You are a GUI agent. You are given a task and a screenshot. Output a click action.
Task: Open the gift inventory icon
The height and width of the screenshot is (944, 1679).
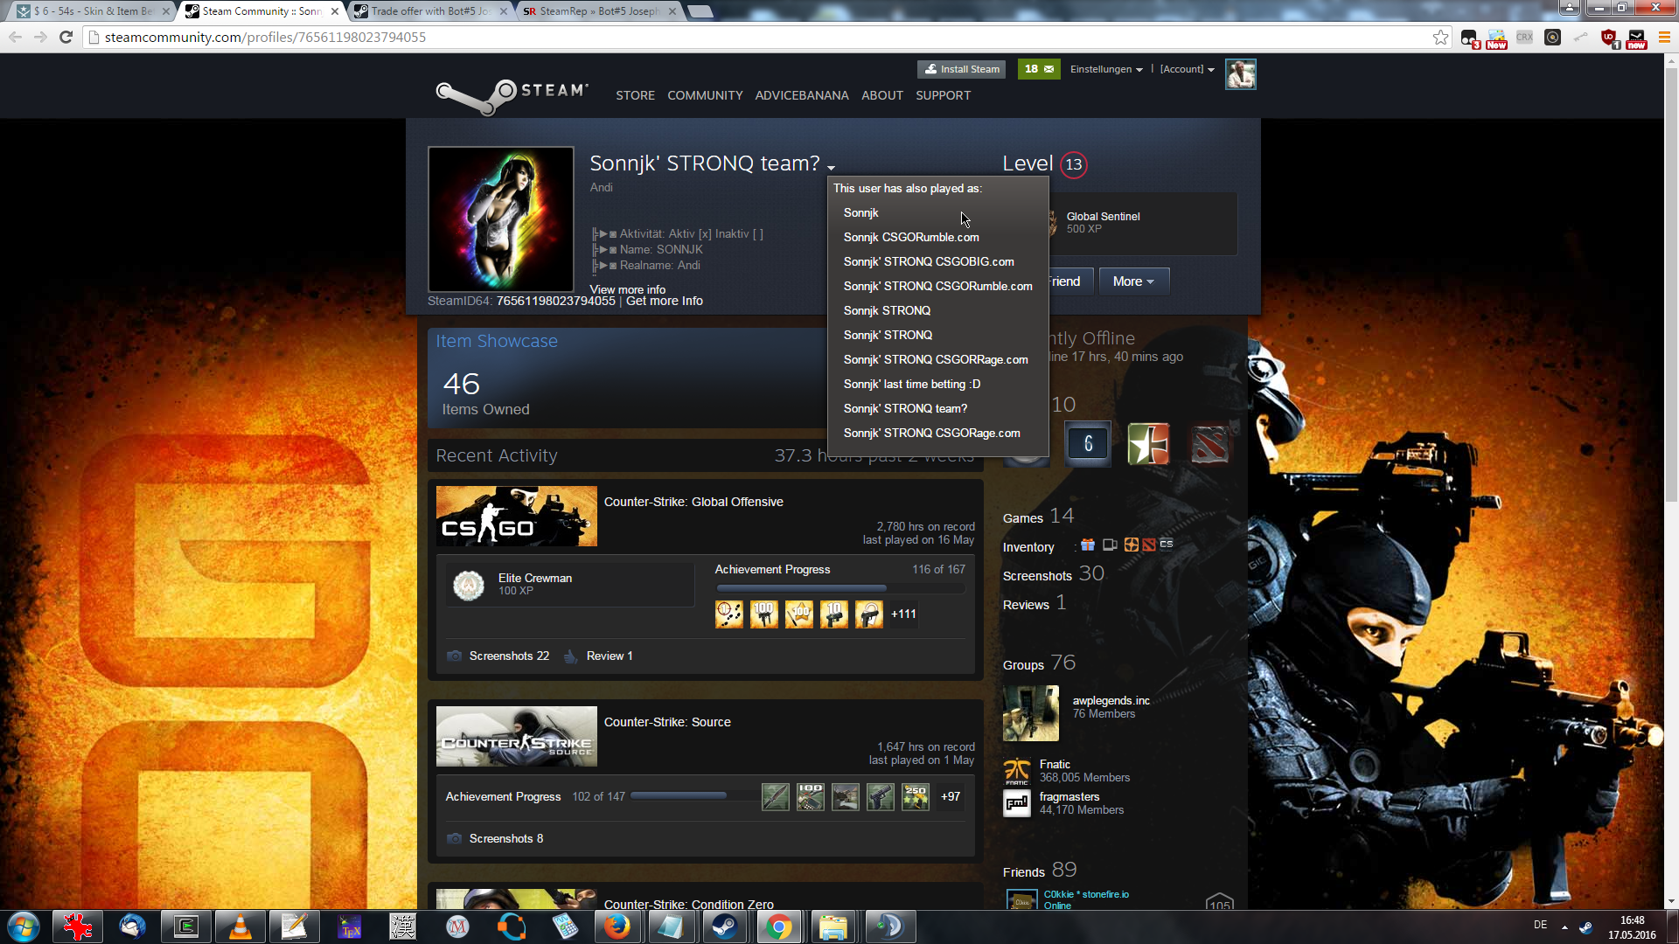coord(1088,545)
